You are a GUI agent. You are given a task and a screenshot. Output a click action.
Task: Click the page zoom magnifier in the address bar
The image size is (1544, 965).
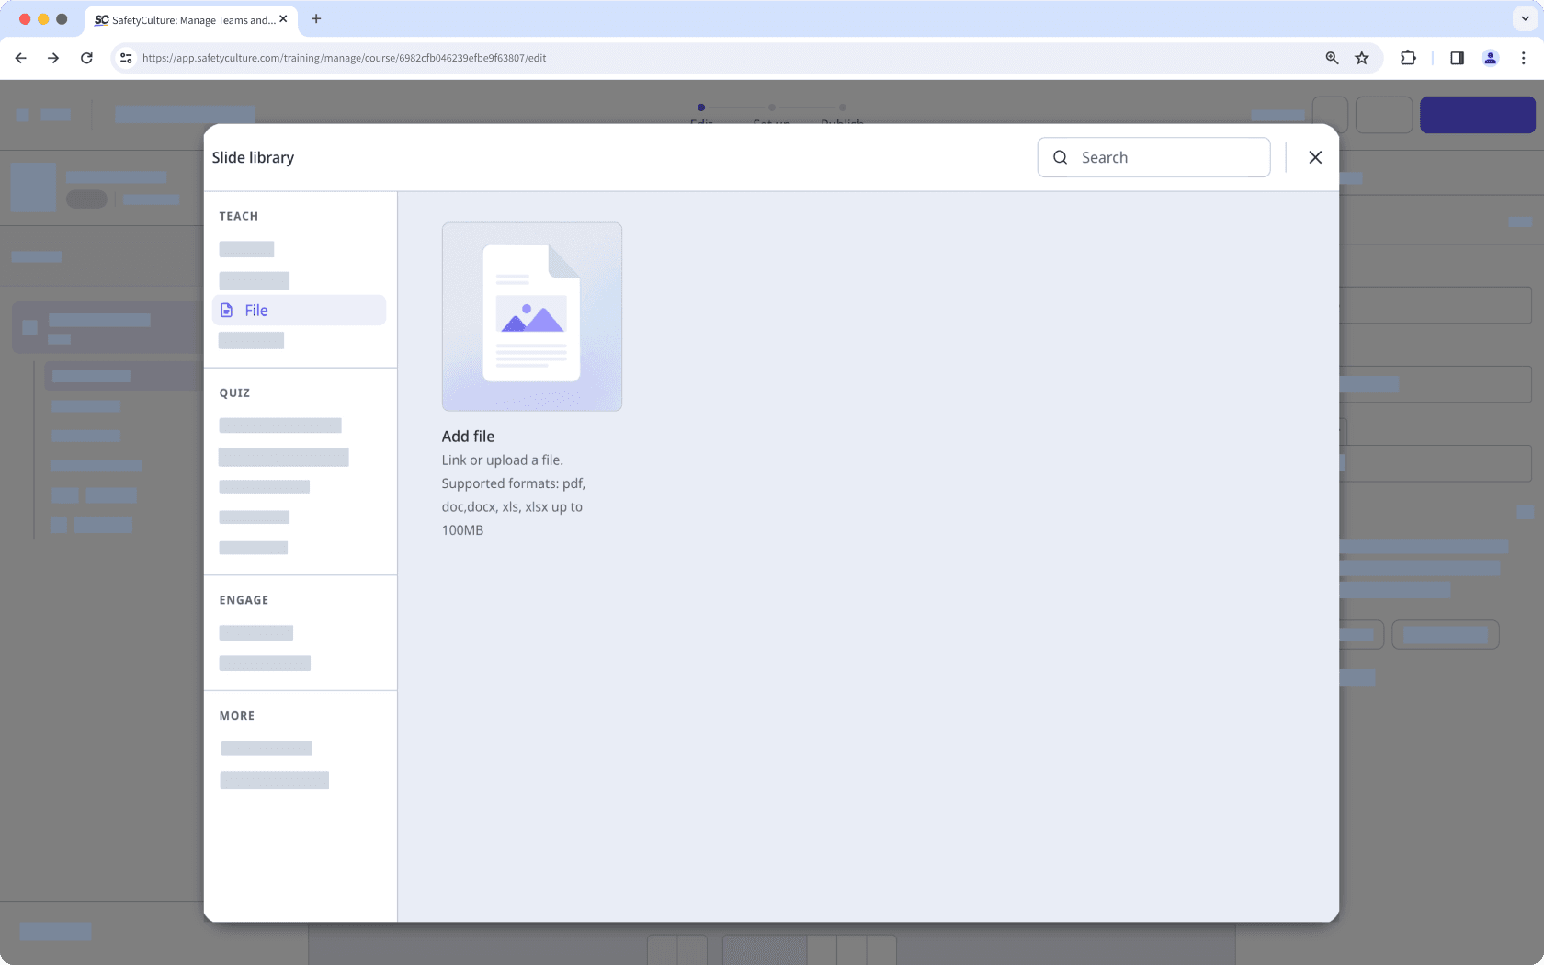coord(1332,57)
